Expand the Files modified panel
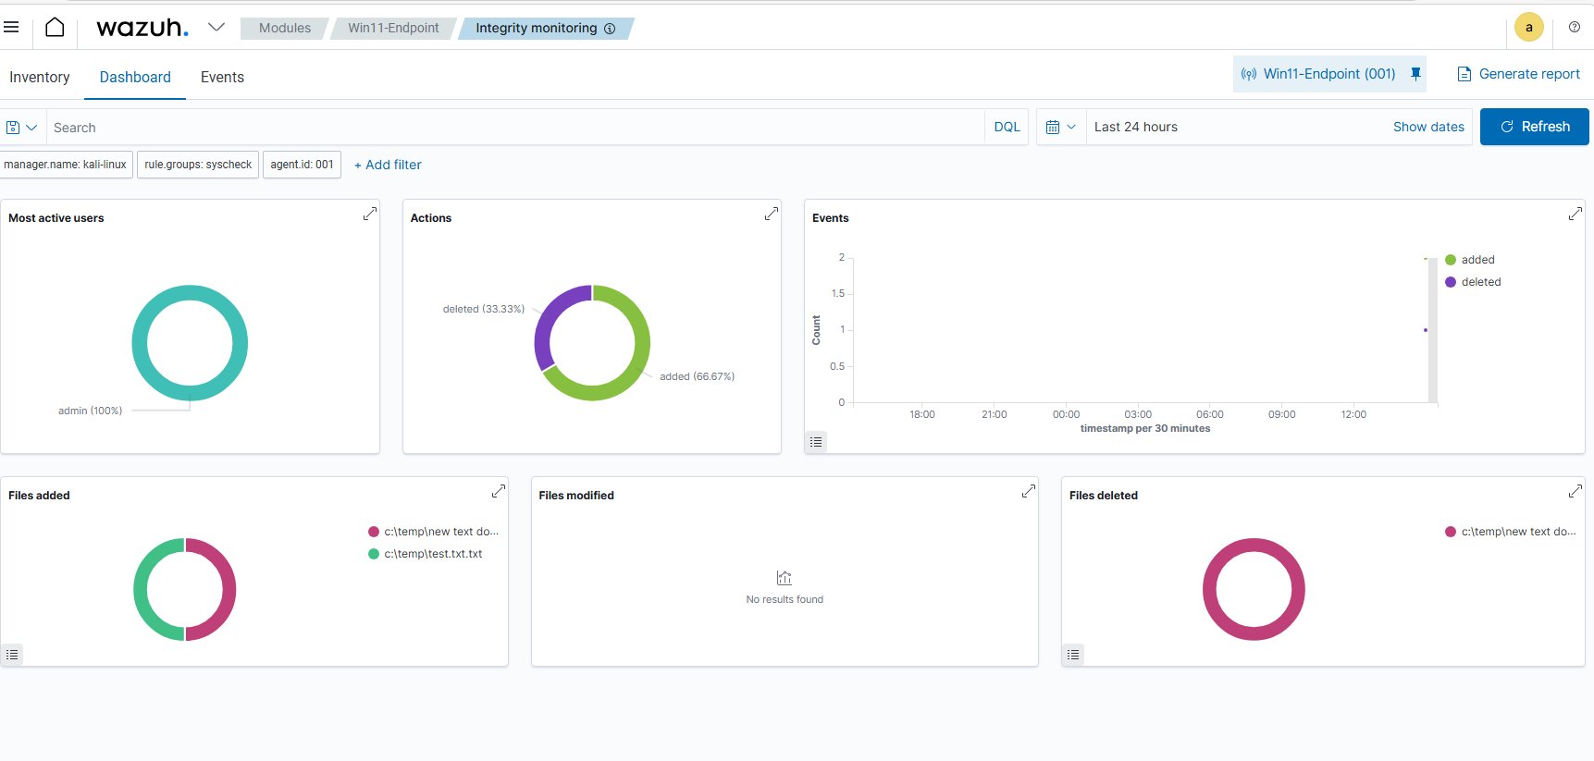Image resolution: width=1594 pixels, height=761 pixels. 1028,491
